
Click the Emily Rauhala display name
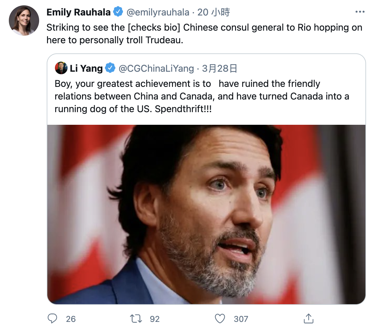coord(78,12)
